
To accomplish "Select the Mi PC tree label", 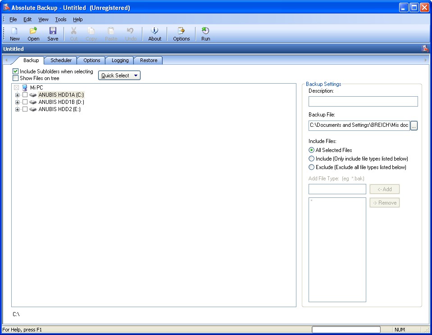I will (36, 88).
